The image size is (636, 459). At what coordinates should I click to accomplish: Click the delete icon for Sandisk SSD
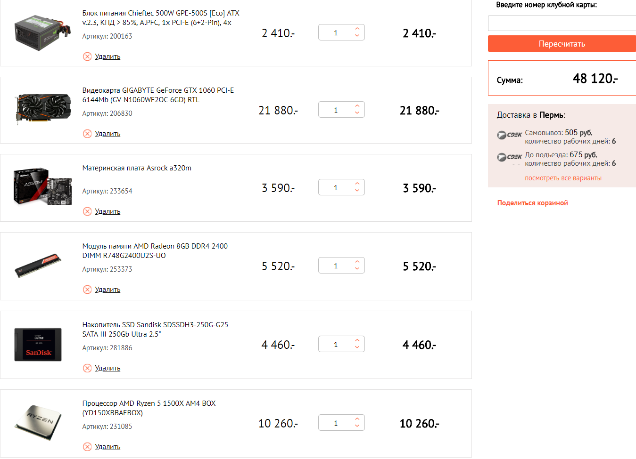pyautogui.click(x=87, y=368)
